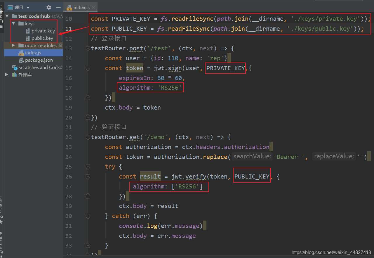
Task: Click fold end marker at line 20
Action: 88,117
